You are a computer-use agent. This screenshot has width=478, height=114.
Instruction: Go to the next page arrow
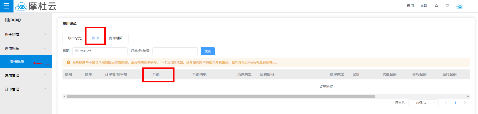coord(465,103)
